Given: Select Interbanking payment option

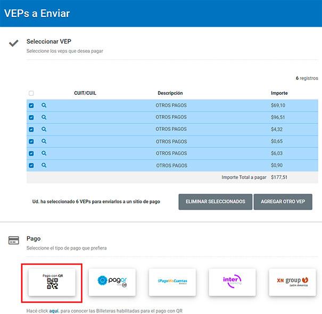Looking at the screenshot, I should (x=232, y=282).
